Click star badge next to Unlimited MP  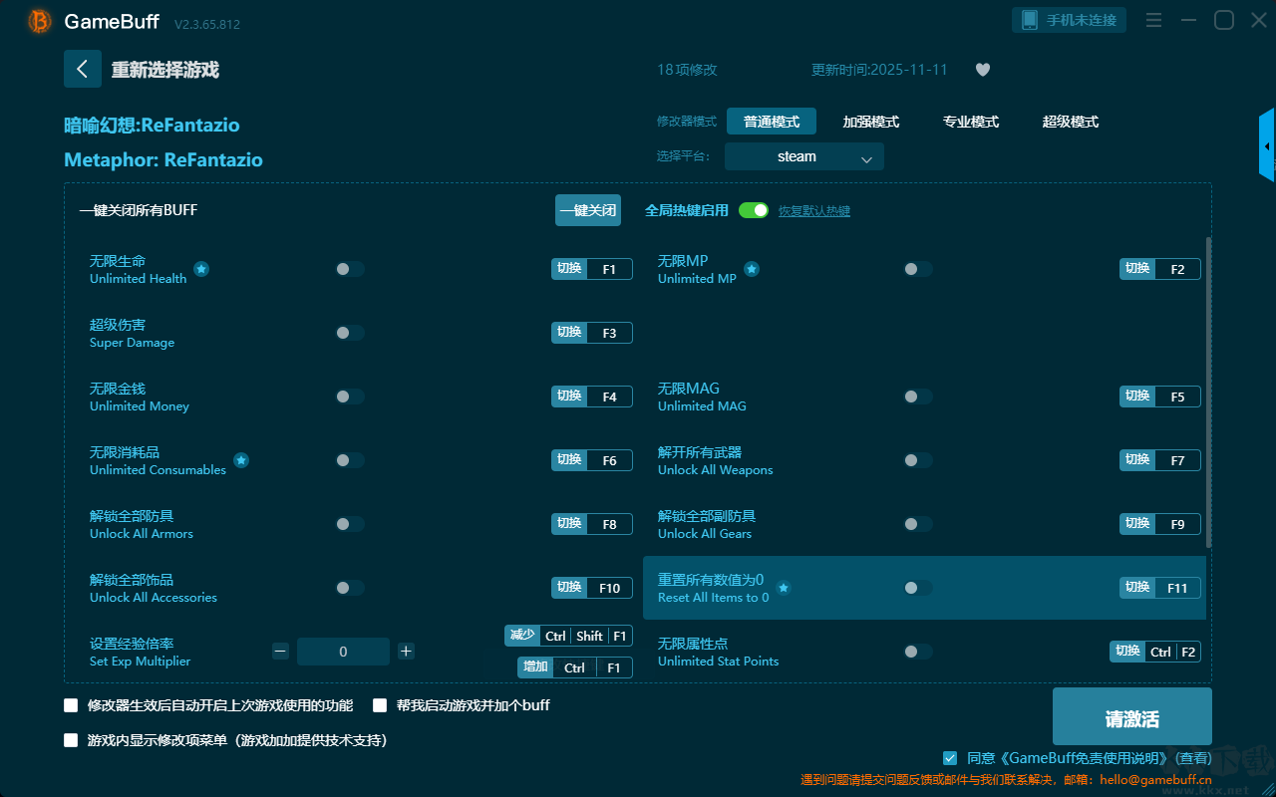752,269
